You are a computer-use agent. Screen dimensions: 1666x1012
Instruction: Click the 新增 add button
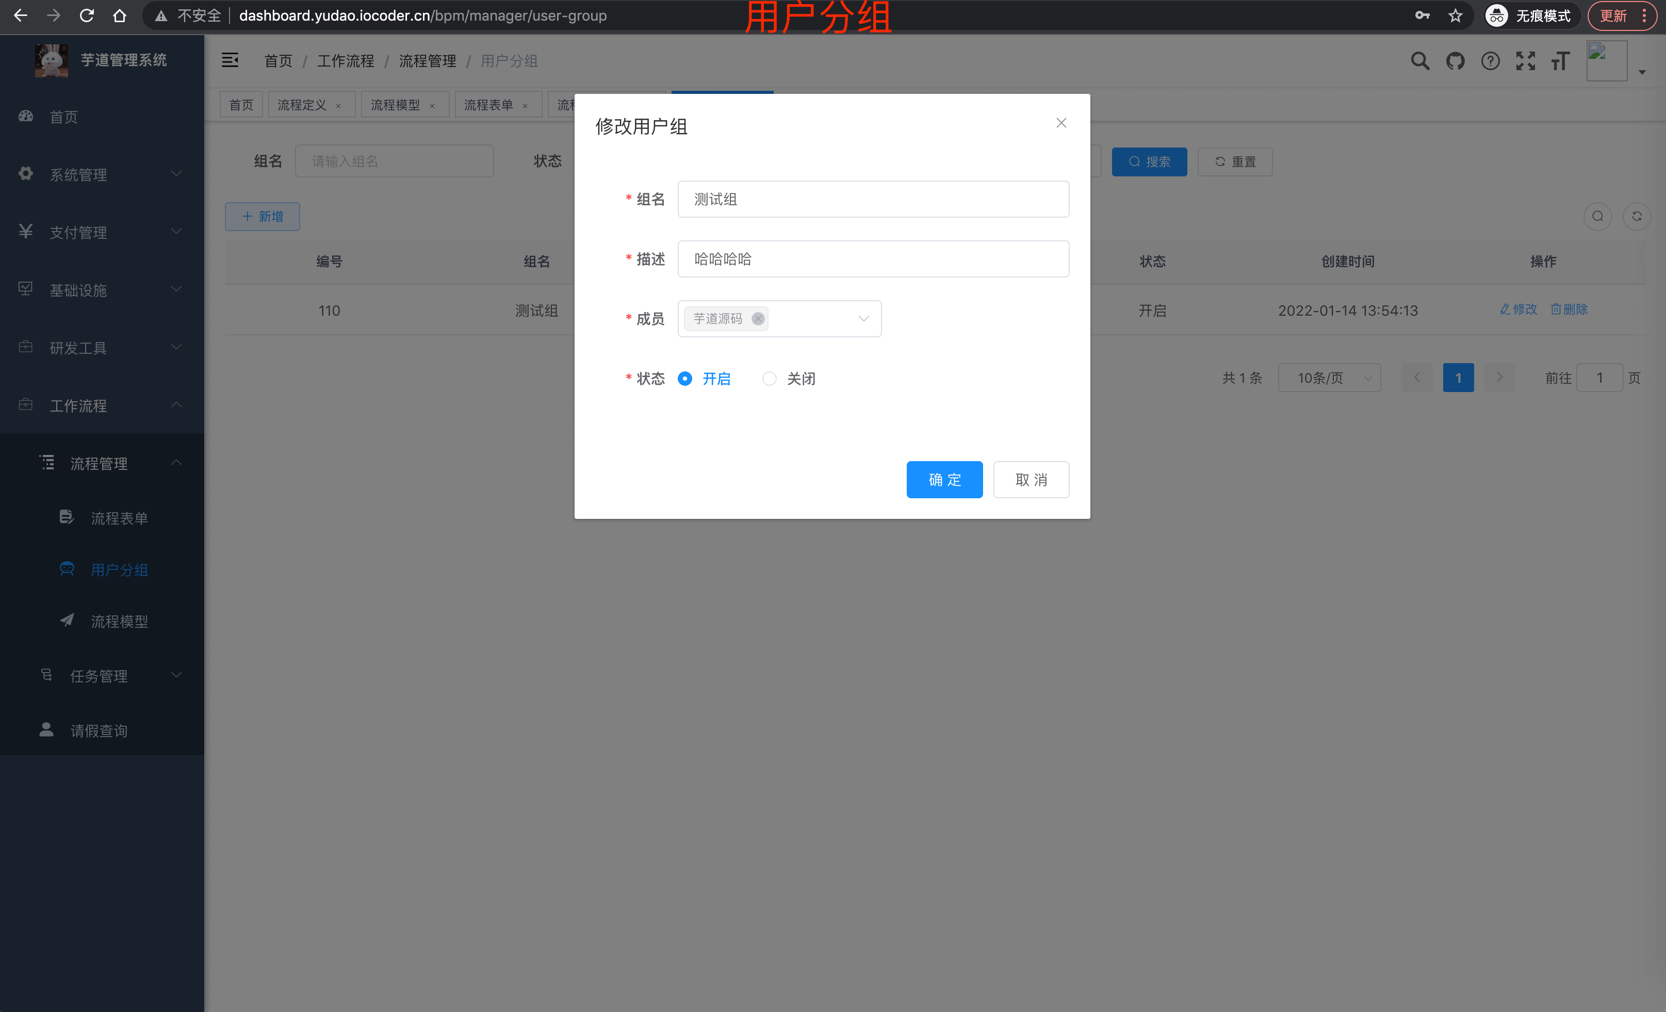coord(263,216)
